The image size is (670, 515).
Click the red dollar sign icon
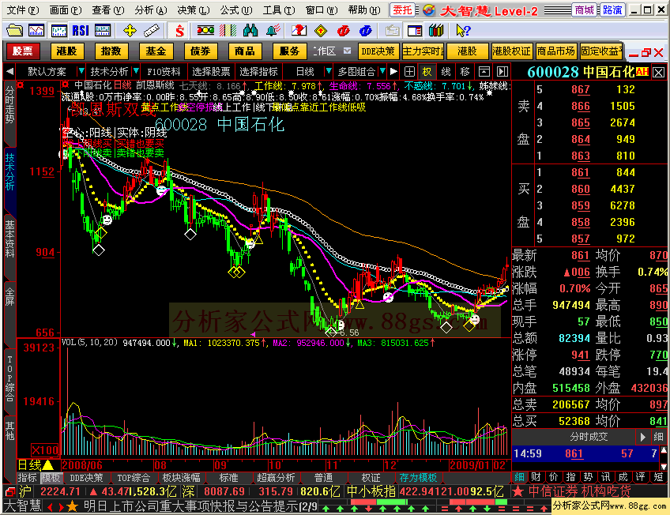click(179, 30)
